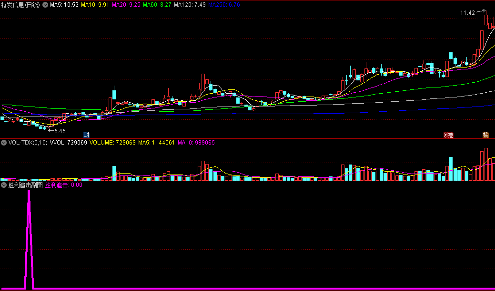Click the red 港 marker icon
Screen dimensions: 495x291
tap(451, 135)
